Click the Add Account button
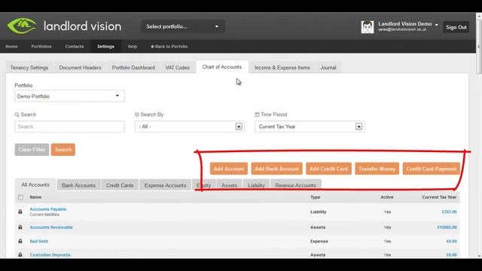 pos(229,169)
